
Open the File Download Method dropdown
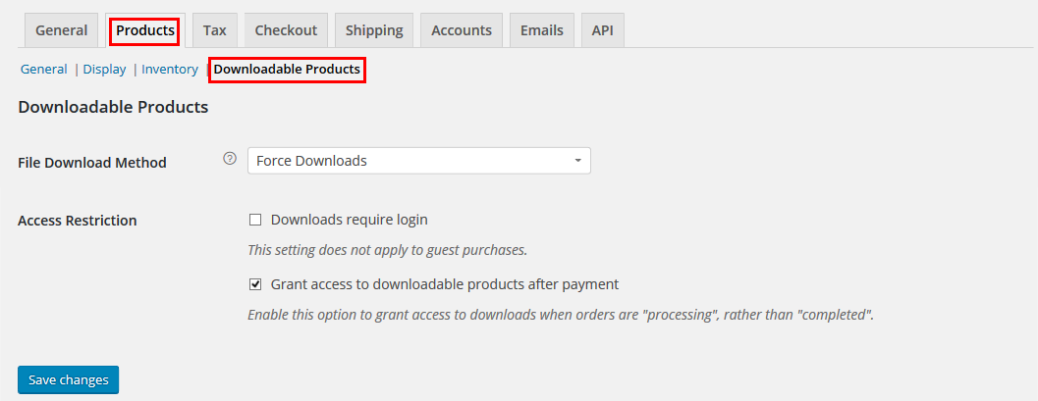418,161
